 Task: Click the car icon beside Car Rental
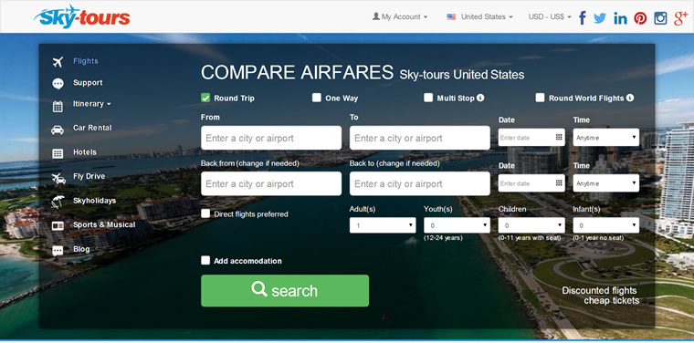[x=58, y=130]
